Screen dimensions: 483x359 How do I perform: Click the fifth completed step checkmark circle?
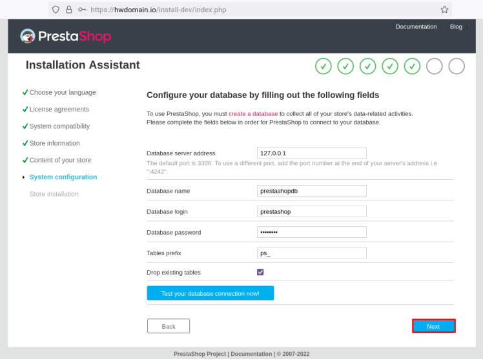(412, 66)
